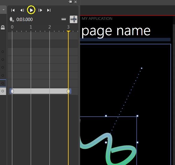Toggle visibility circle in highlighted blue row
Image resolution: width=175 pixels, height=165 pixels.
(3, 83)
